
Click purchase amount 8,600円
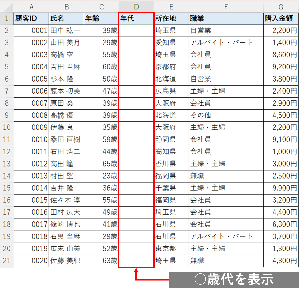coord(281,55)
